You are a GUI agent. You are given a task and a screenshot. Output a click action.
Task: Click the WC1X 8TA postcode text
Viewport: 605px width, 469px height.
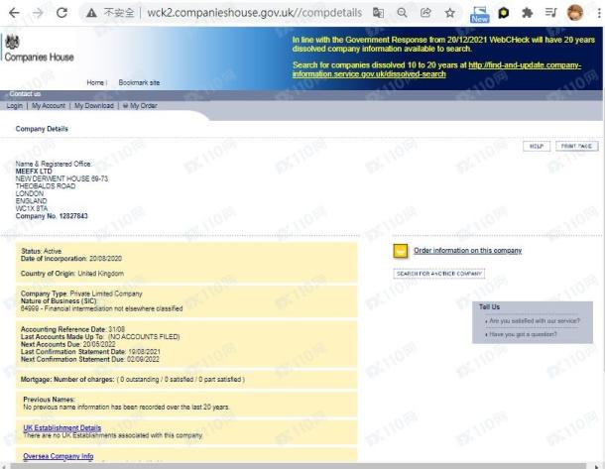click(32, 208)
